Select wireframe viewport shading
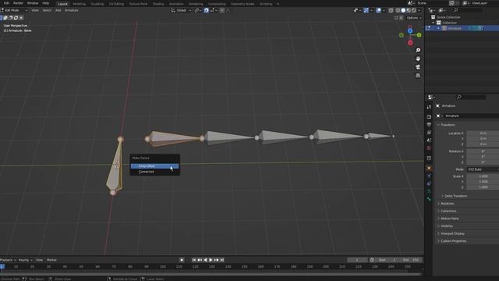 (398, 10)
